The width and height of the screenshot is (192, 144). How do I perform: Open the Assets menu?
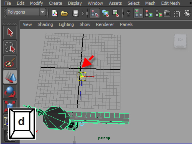click(115, 3)
